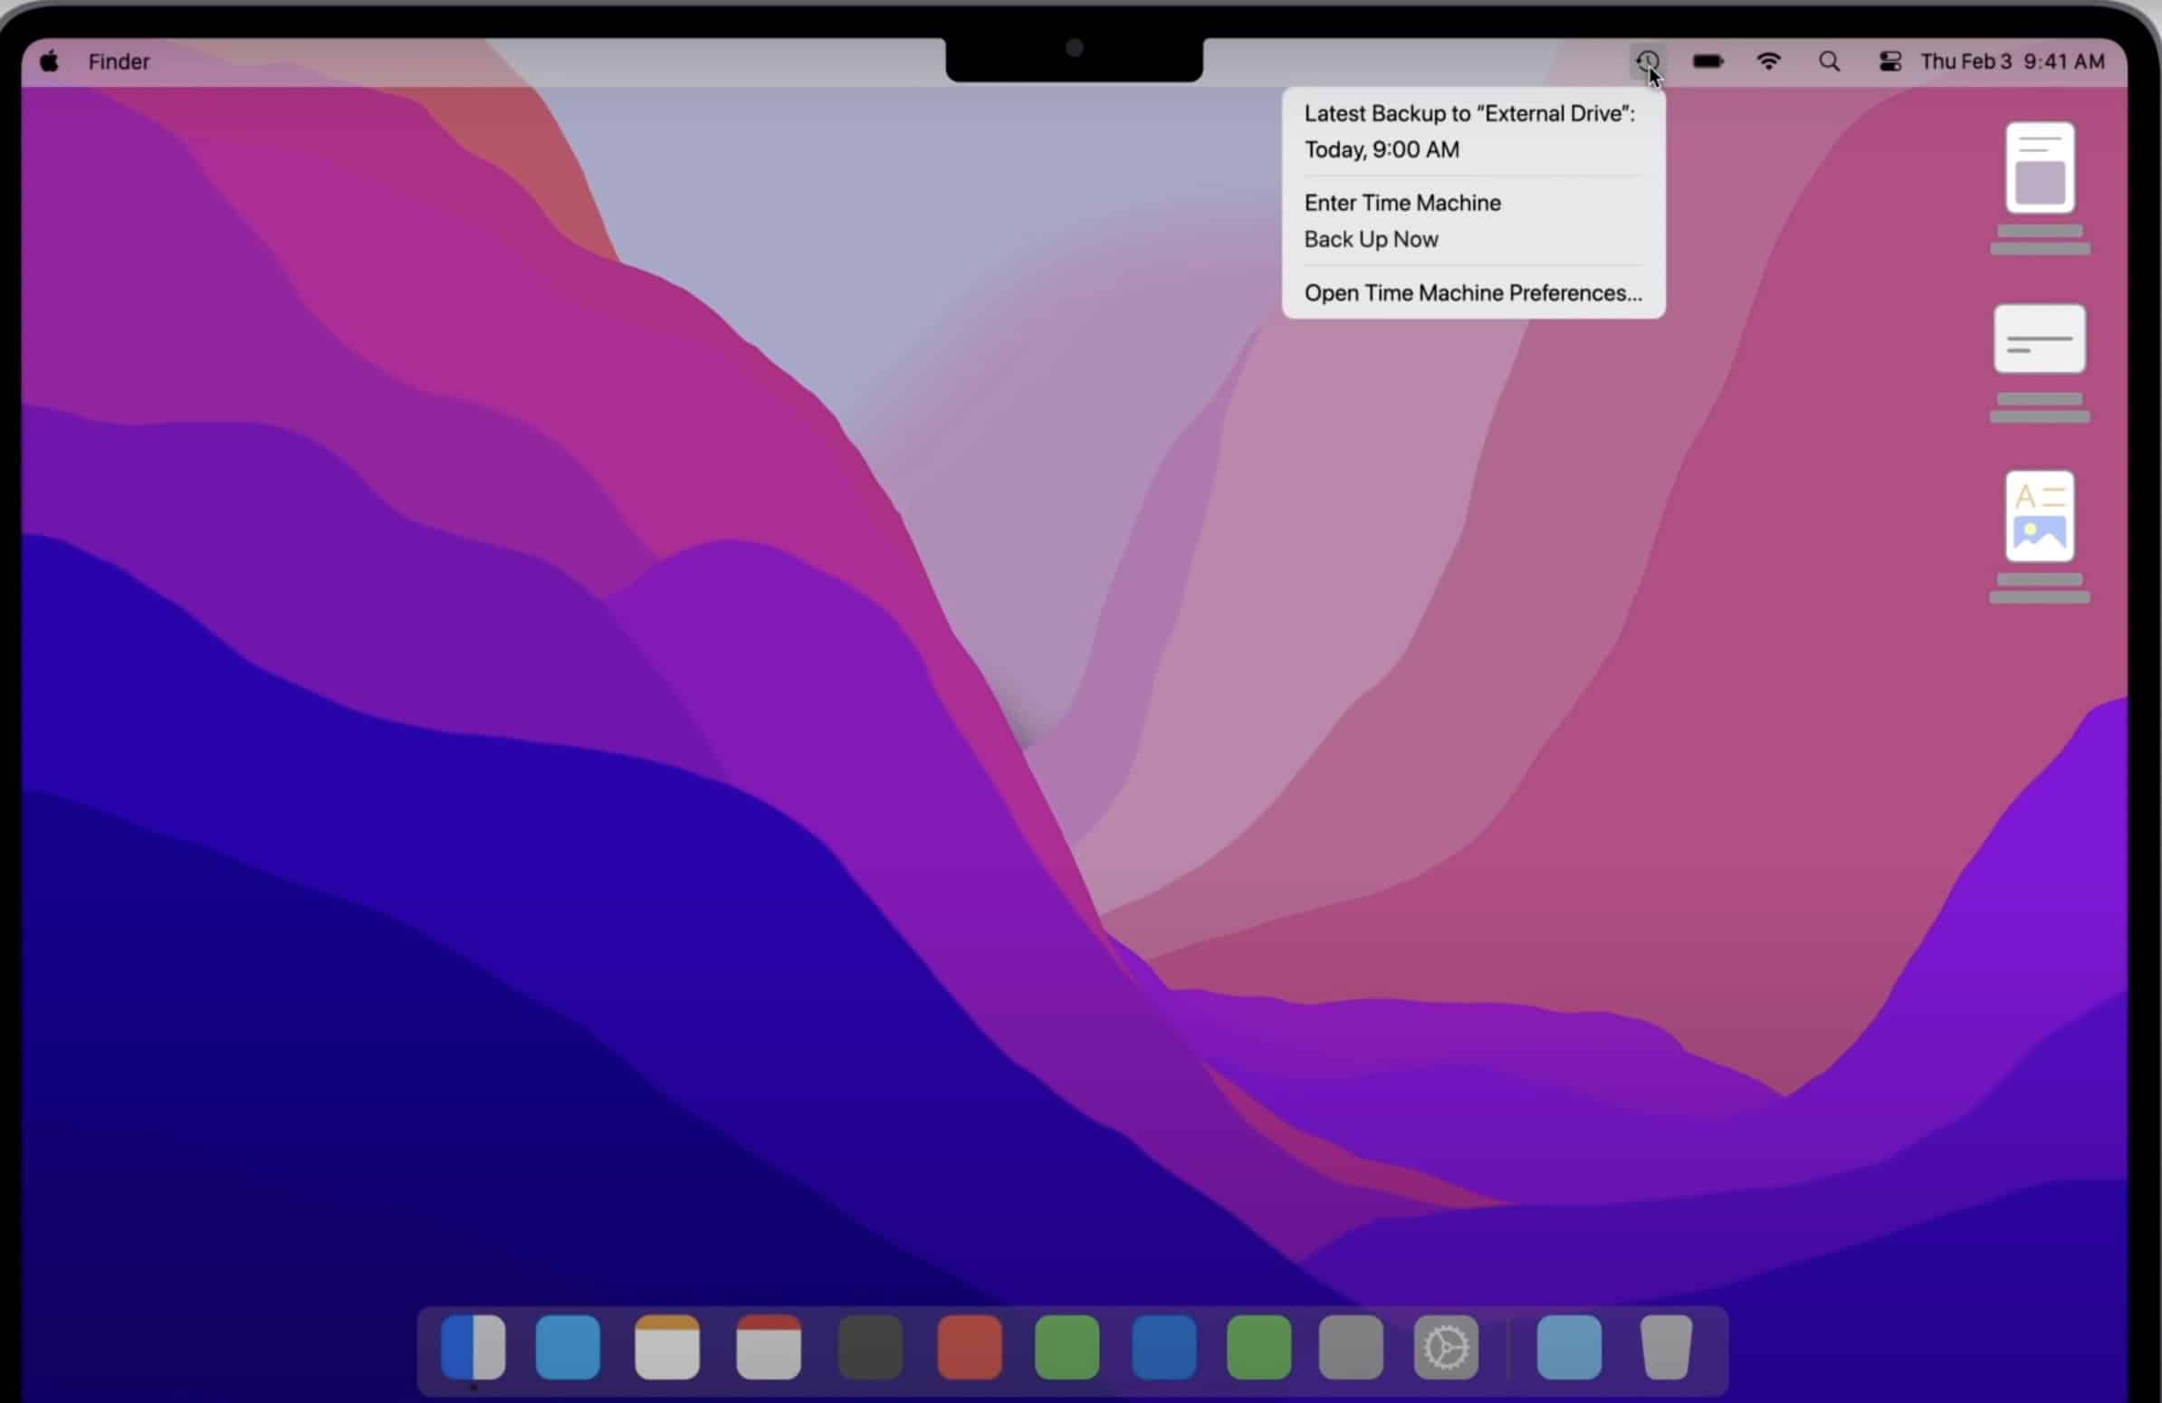Viewport: 2162px width, 1403px height.
Task: Open the Wi-Fi status menu
Action: point(1769,62)
